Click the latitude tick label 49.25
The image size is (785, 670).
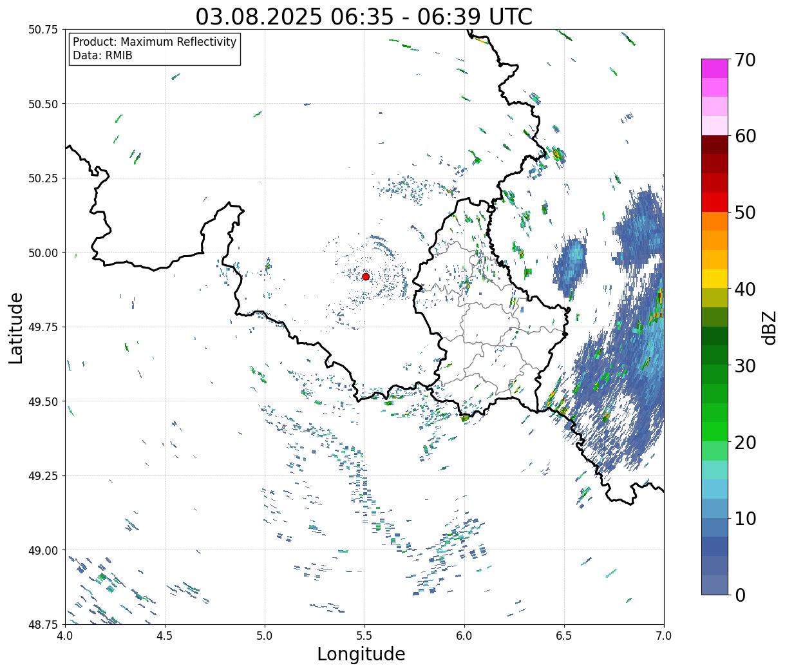click(x=43, y=476)
